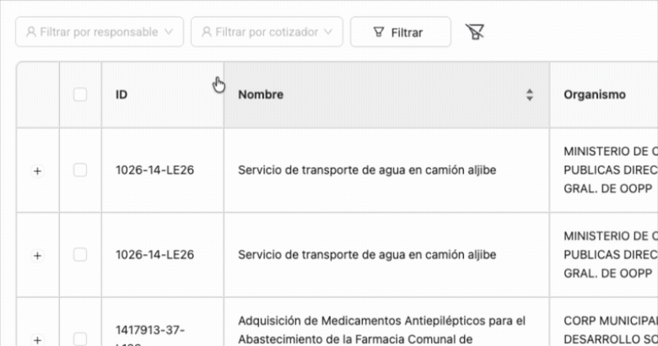Image resolution: width=658 pixels, height=346 pixels.
Task: Expand the first 1026-14-LE26 row
Action: pos(37,171)
